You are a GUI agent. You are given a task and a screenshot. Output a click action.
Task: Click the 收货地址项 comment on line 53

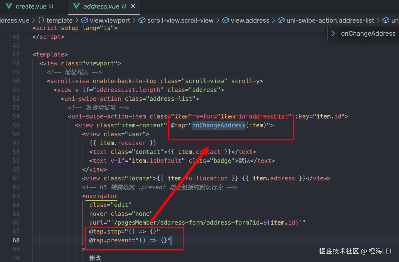click(x=98, y=108)
